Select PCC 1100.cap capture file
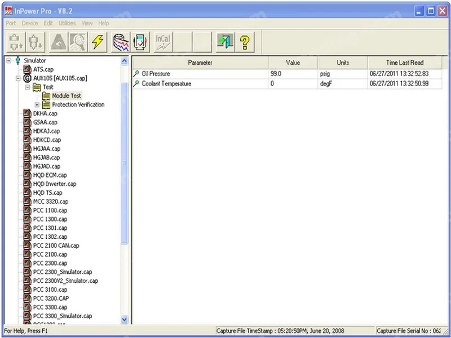 [x=50, y=210]
